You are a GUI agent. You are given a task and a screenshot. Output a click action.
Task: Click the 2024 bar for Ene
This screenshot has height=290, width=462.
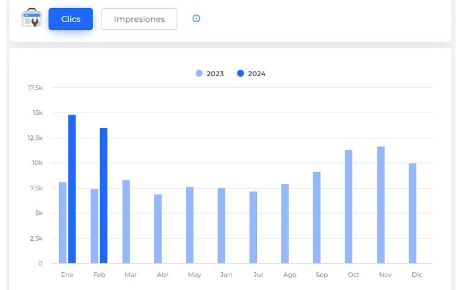pyautogui.click(x=72, y=189)
